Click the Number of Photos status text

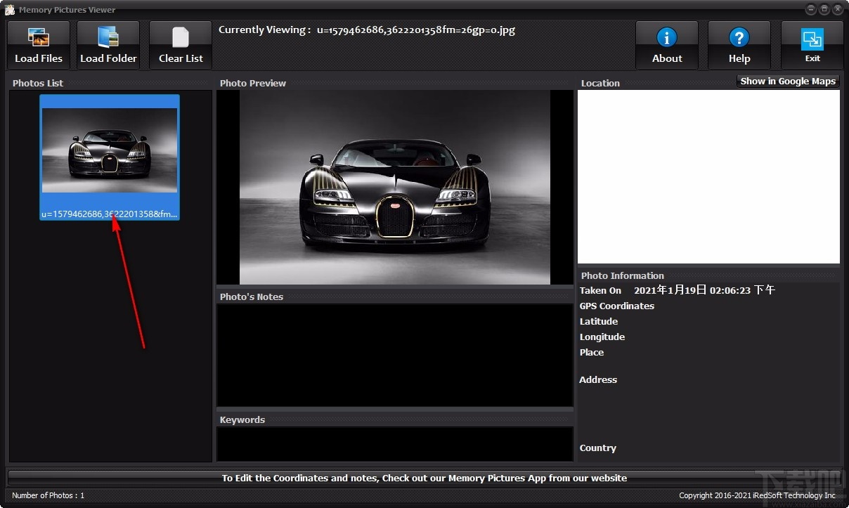[48, 495]
